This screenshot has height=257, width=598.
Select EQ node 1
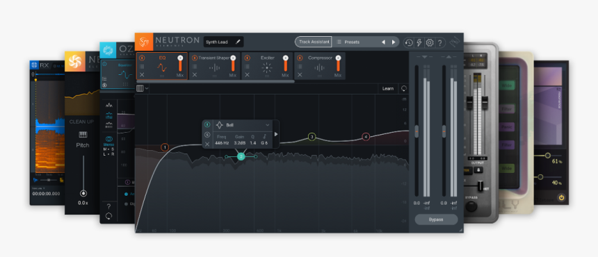pyautogui.click(x=165, y=147)
